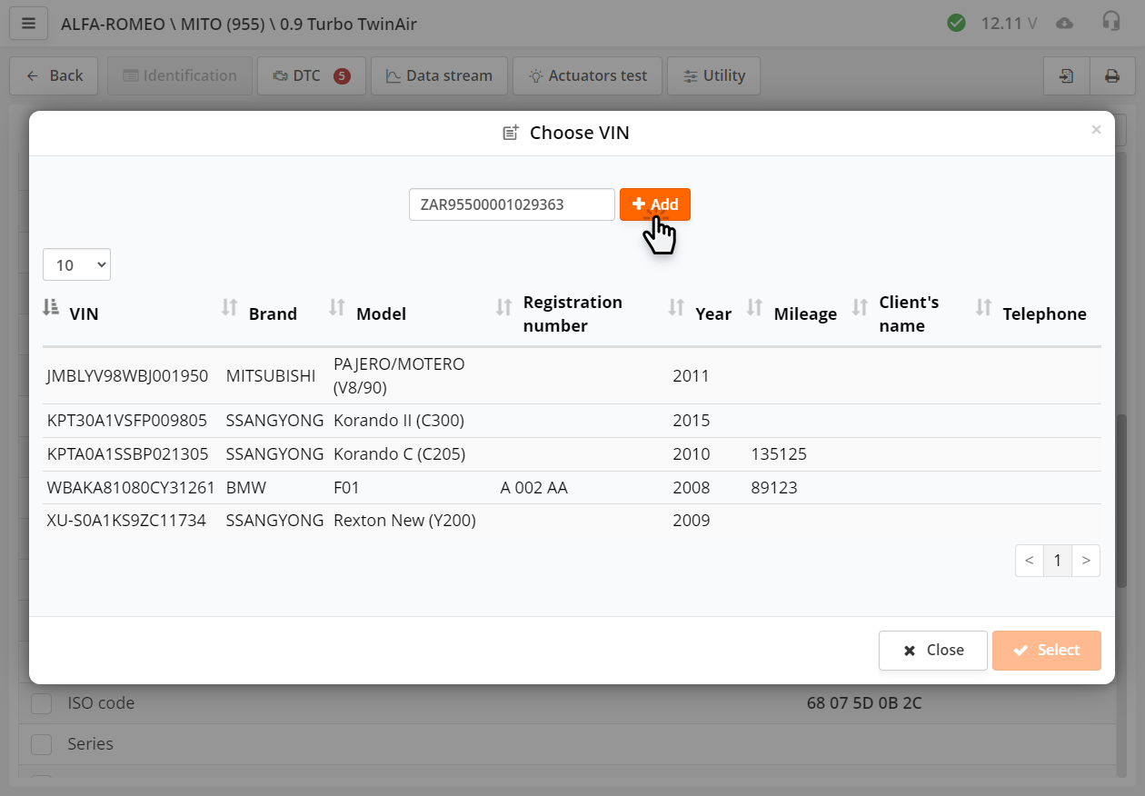Print the report using the printer icon
Viewport: 1145px width, 796px height.
tap(1112, 76)
